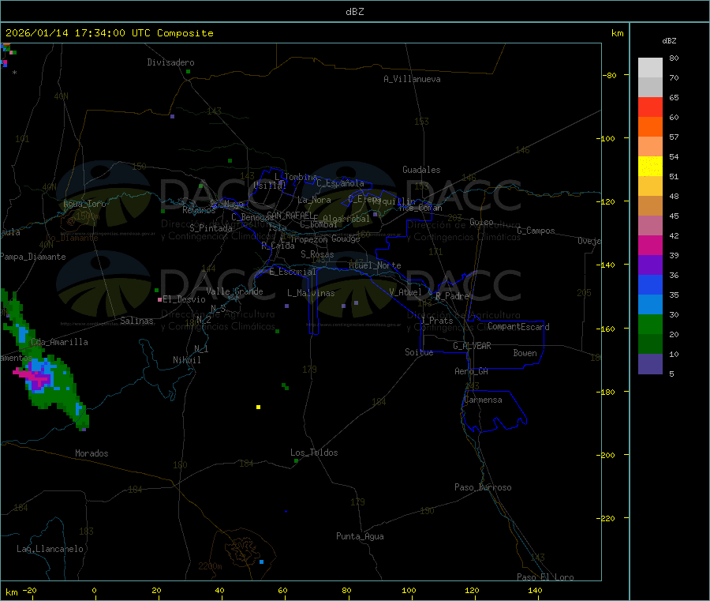The width and height of the screenshot is (710, 601).
Task: Click the G_Campos location label
Action: (x=536, y=231)
